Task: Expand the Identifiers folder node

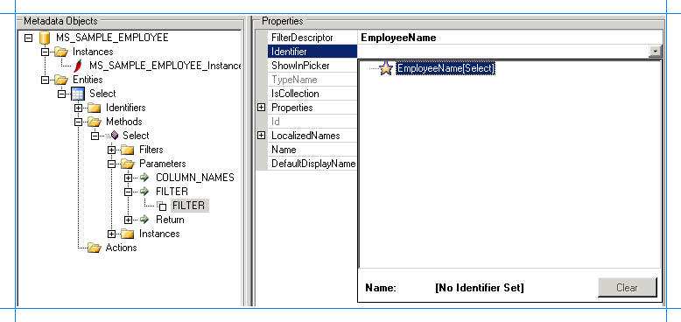Action: point(78,108)
